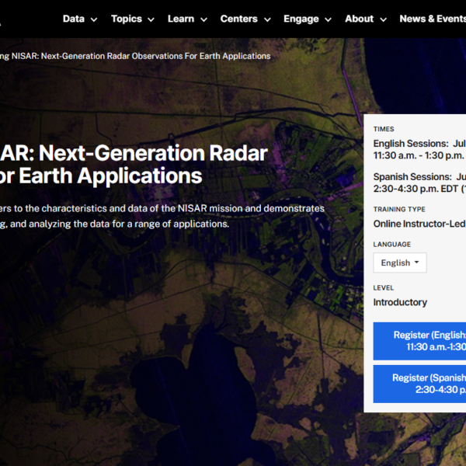Click the chevron next to Engage
466x466 pixels.
pos(328,20)
